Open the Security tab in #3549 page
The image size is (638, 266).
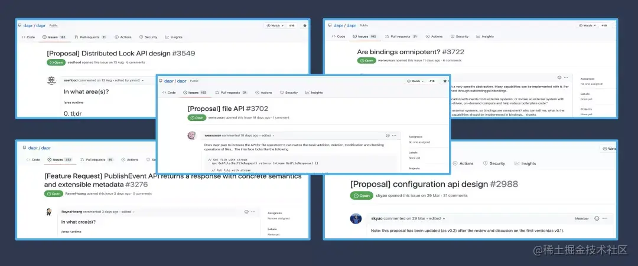148,37
